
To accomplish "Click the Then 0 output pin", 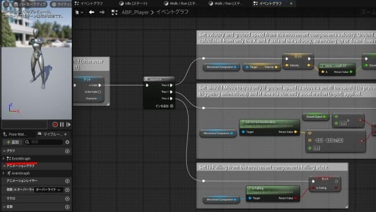I will (x=171, y=85).
